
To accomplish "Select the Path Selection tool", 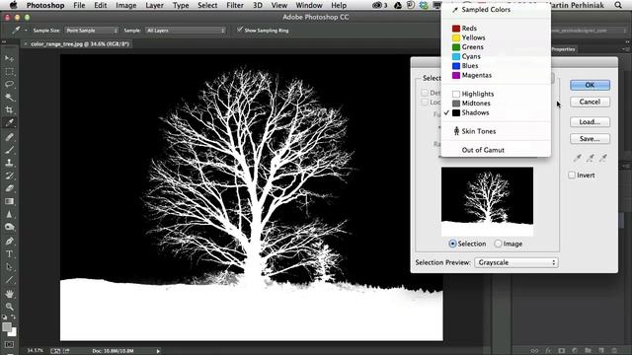I will click(x=9, y=267).
